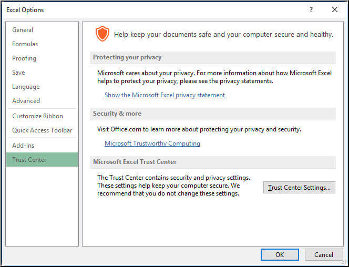Open Quick Access Toolbar settings
Image resolution: width=349 pixels, height=267 pixels.
click(x=42, y=130)
